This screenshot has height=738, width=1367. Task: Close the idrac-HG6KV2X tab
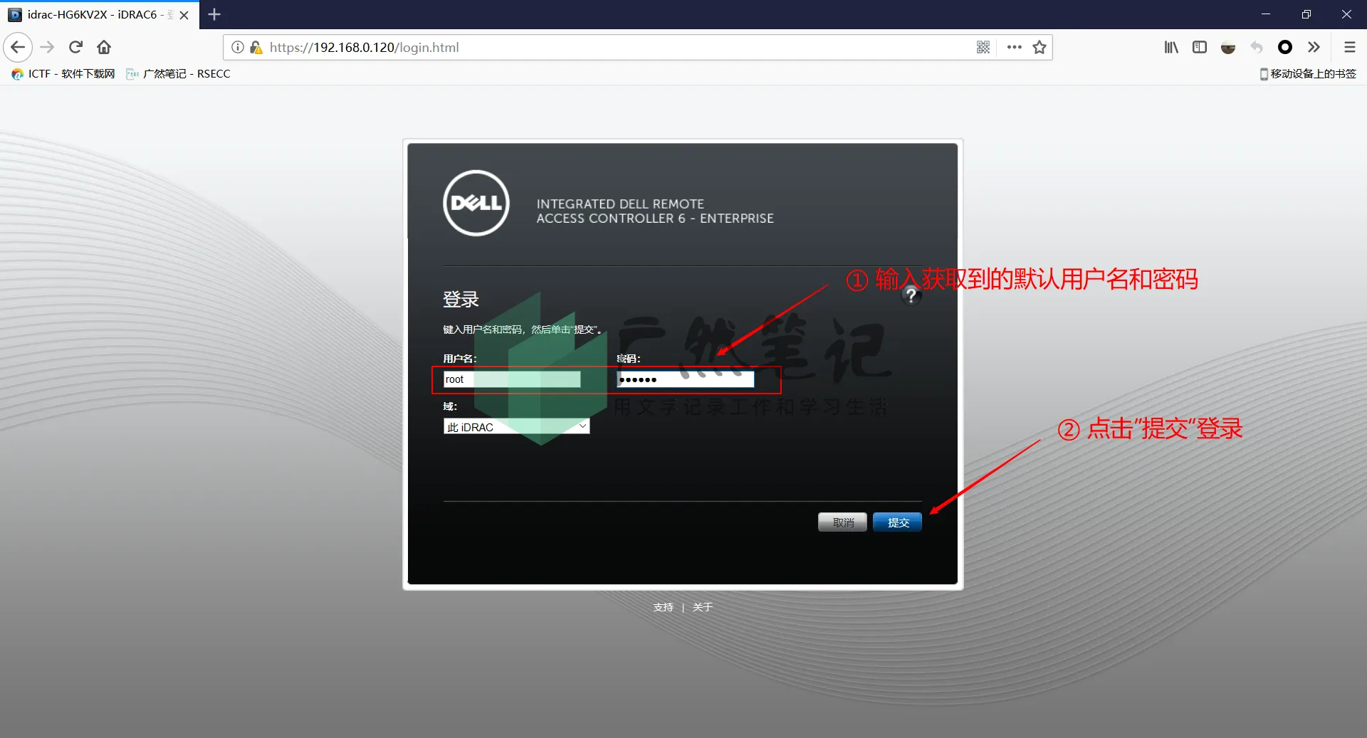(x=184, y=15)
